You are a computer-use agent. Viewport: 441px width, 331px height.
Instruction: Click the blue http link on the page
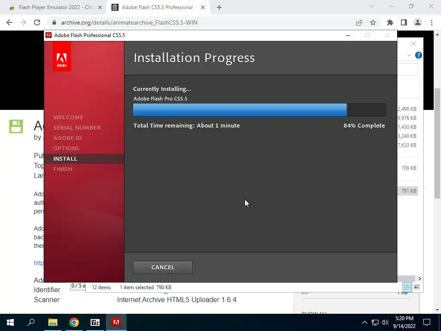tap(39, 263)
